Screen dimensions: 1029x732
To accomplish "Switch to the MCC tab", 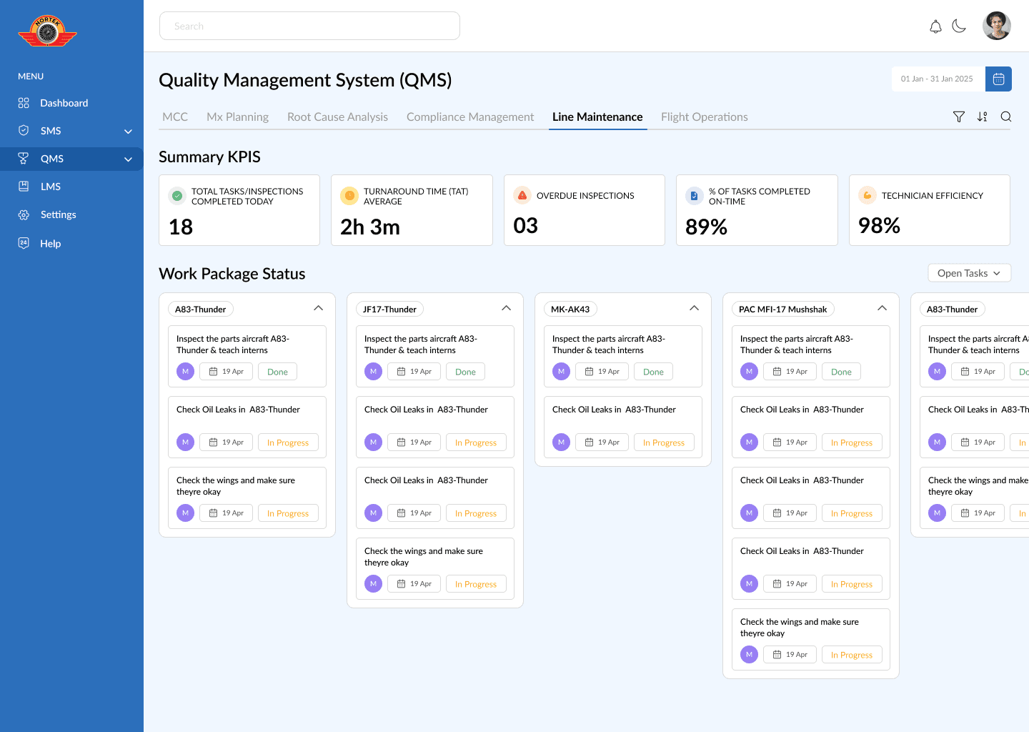I will (175, 117).
